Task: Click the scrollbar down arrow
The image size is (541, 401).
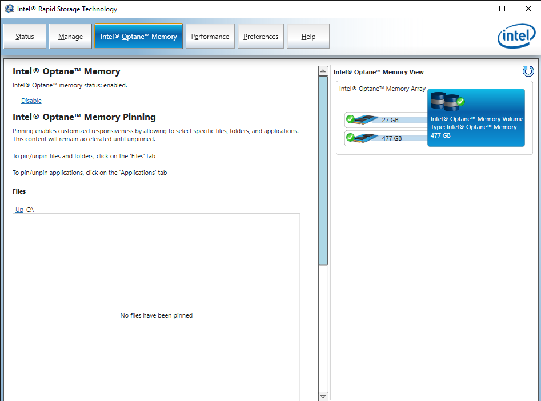Action: 323,395
